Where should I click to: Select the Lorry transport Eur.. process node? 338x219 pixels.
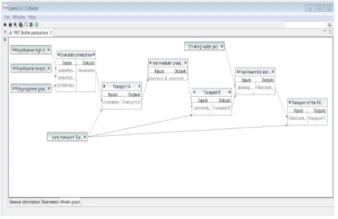pos(67,137)
